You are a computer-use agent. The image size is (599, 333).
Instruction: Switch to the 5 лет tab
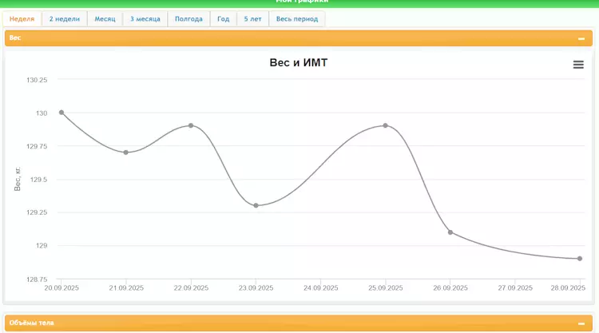[x=252, y=18]
